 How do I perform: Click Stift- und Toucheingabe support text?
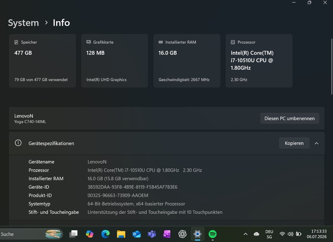[x=155, y=212]
